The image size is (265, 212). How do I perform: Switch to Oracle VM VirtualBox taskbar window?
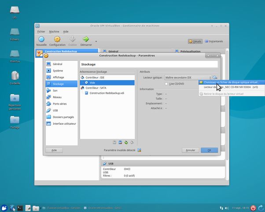pyautogui.click(x=103, y=208)
